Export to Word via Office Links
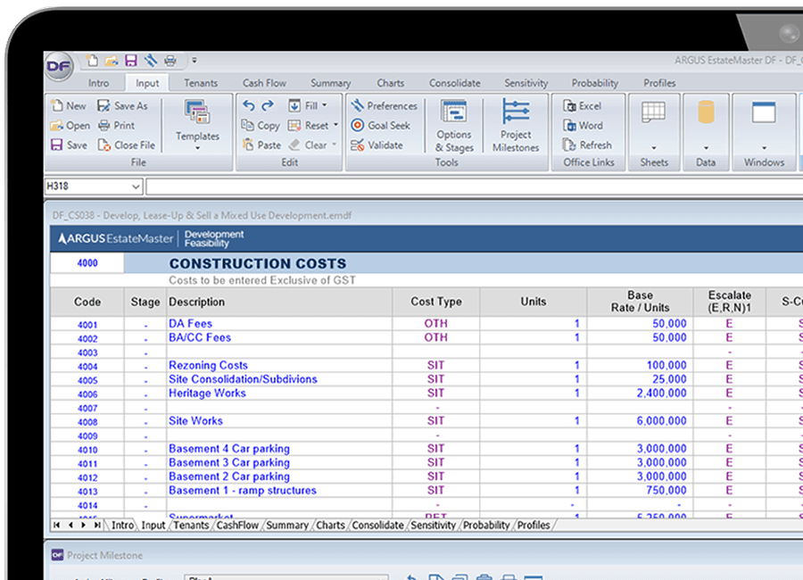Screen dimensions: 803x580 (x=584, y=125)
